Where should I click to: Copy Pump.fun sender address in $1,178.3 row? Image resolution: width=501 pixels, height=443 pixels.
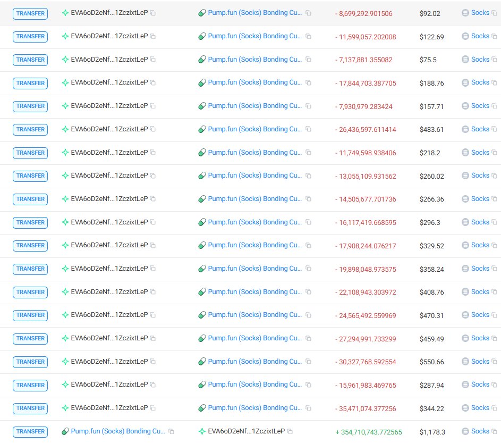click(x=171, y=431)
